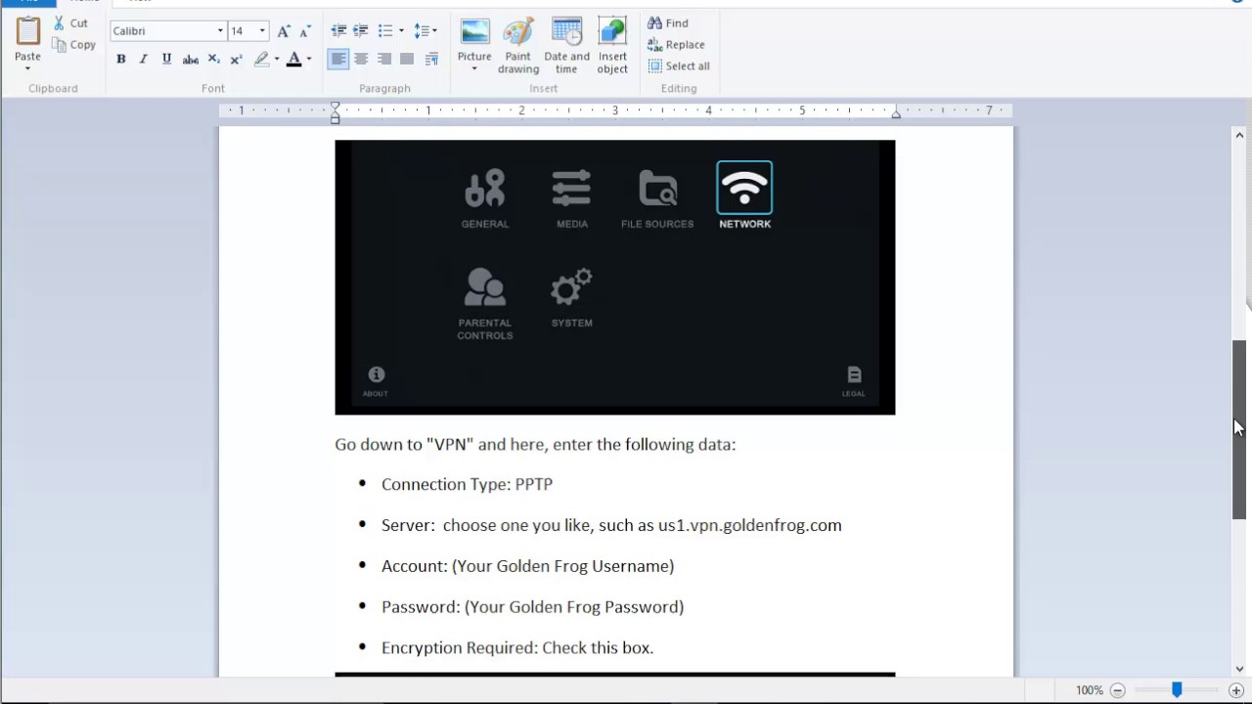Center the text
Image resolution: width=1252 pixels, height=704 pixels.
(x=361, y=60)
